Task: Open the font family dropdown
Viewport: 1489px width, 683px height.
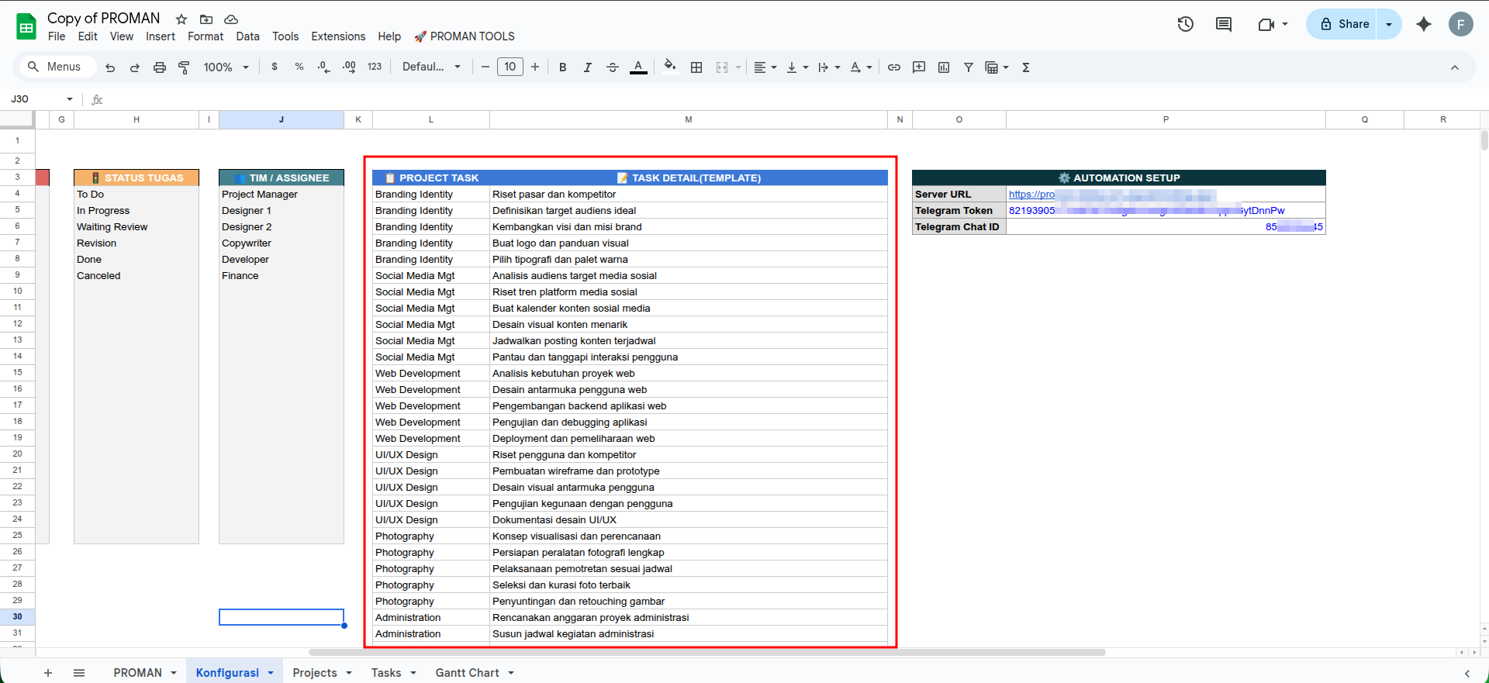Action: coord(431,67)
